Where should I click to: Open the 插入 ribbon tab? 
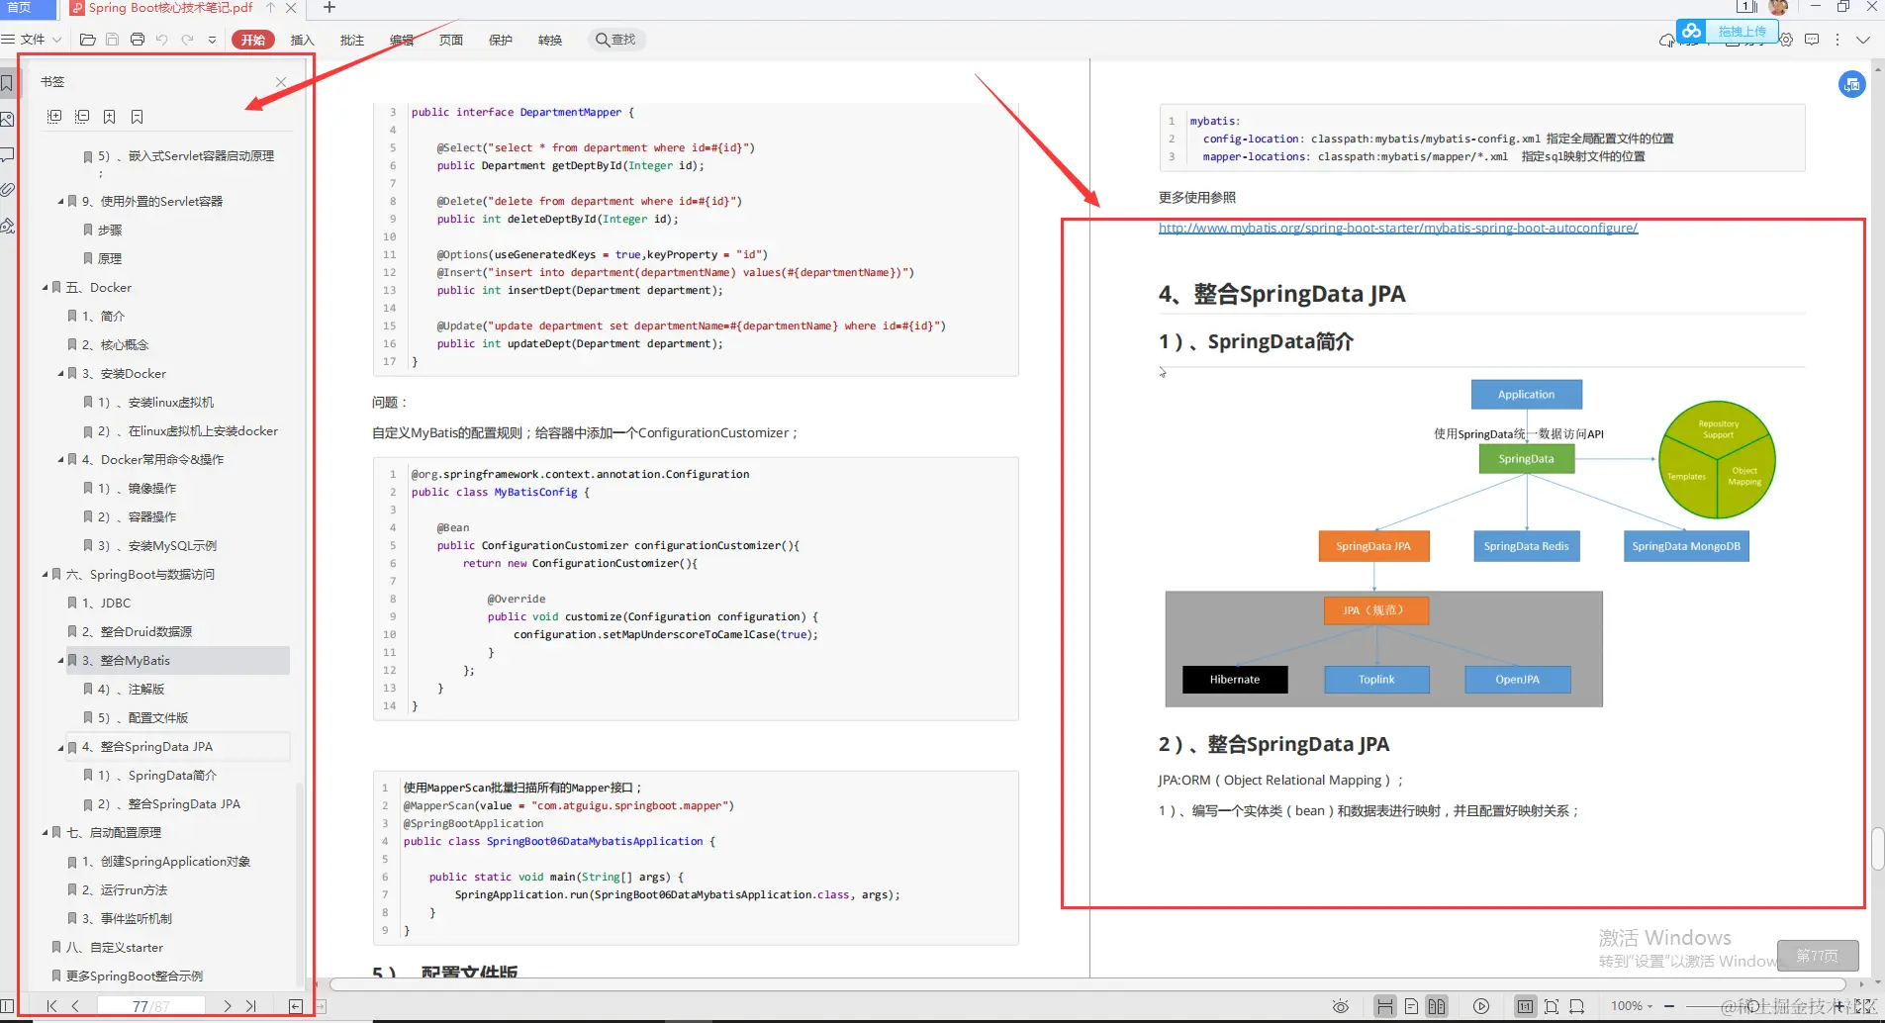[303, 41]
